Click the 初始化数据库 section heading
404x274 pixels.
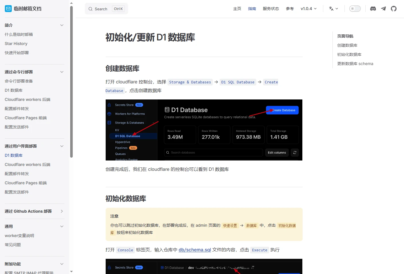126,199
